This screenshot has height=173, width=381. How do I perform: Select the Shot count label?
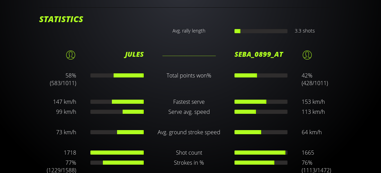(x=189, y=153)
